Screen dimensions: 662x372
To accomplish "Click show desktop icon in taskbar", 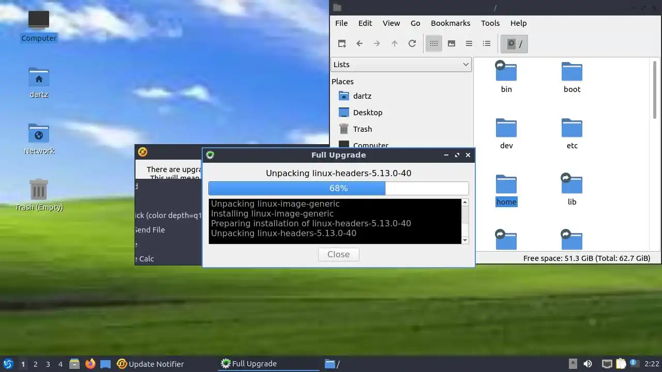I will (x=106, y=364).
